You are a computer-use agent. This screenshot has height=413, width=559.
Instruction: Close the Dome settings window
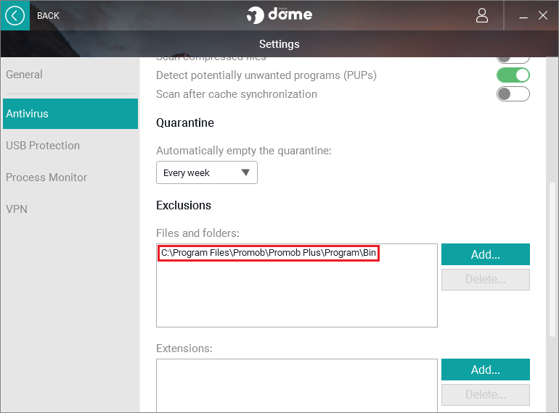point(542,15)
